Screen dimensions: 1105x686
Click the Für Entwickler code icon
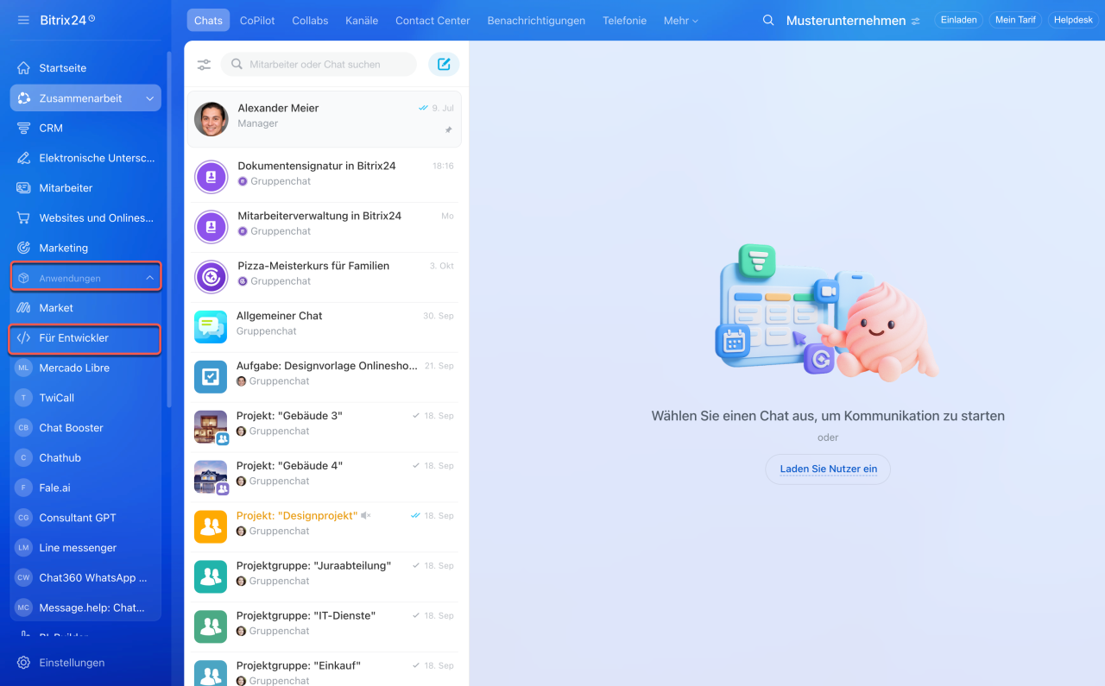click(x=23, y=338)
